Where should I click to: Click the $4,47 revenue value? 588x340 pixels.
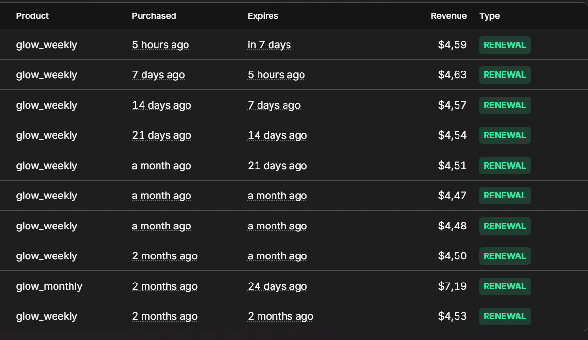click(x=452, y=196)
